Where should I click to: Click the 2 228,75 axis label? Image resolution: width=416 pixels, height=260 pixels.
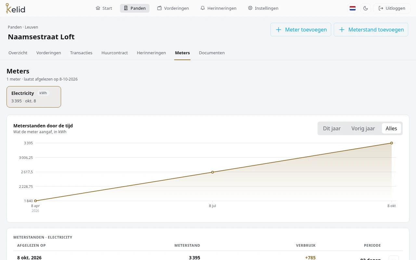click(x=26, y=187)
